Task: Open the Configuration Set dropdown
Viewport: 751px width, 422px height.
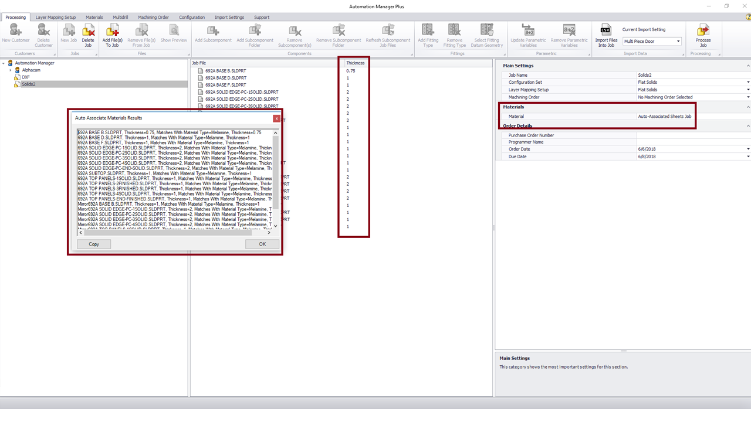Action: tap(748, 83)
